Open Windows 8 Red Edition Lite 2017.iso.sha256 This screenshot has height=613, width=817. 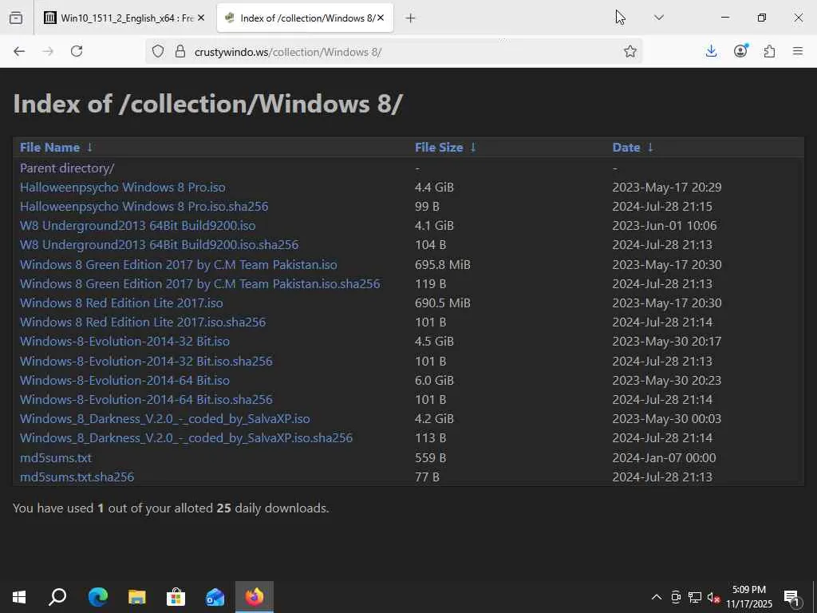[x=143, y=322]
